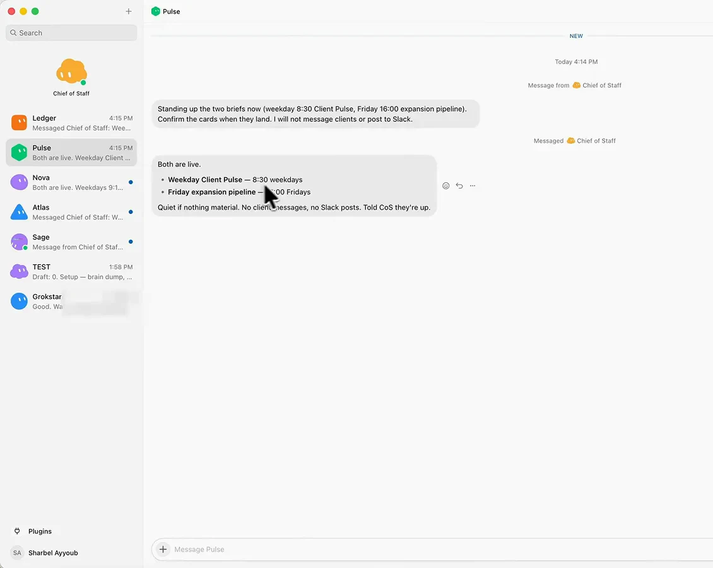Click the SA user avatar
Viewport: 713px width, 568px height.
click(x=17, y=553)
